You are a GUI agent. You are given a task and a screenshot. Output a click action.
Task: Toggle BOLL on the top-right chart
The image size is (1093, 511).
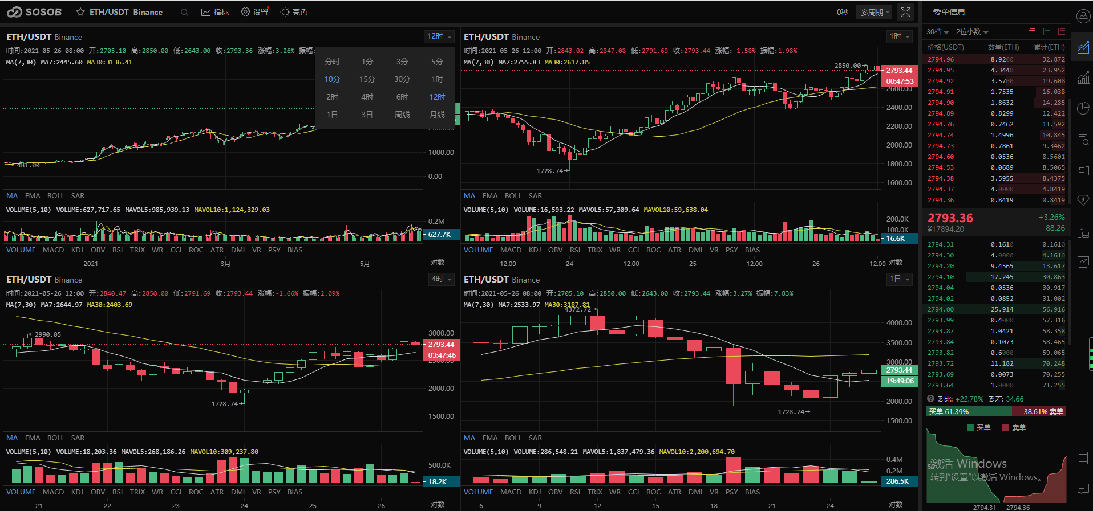pyautogui.click(x=513, y=196)
